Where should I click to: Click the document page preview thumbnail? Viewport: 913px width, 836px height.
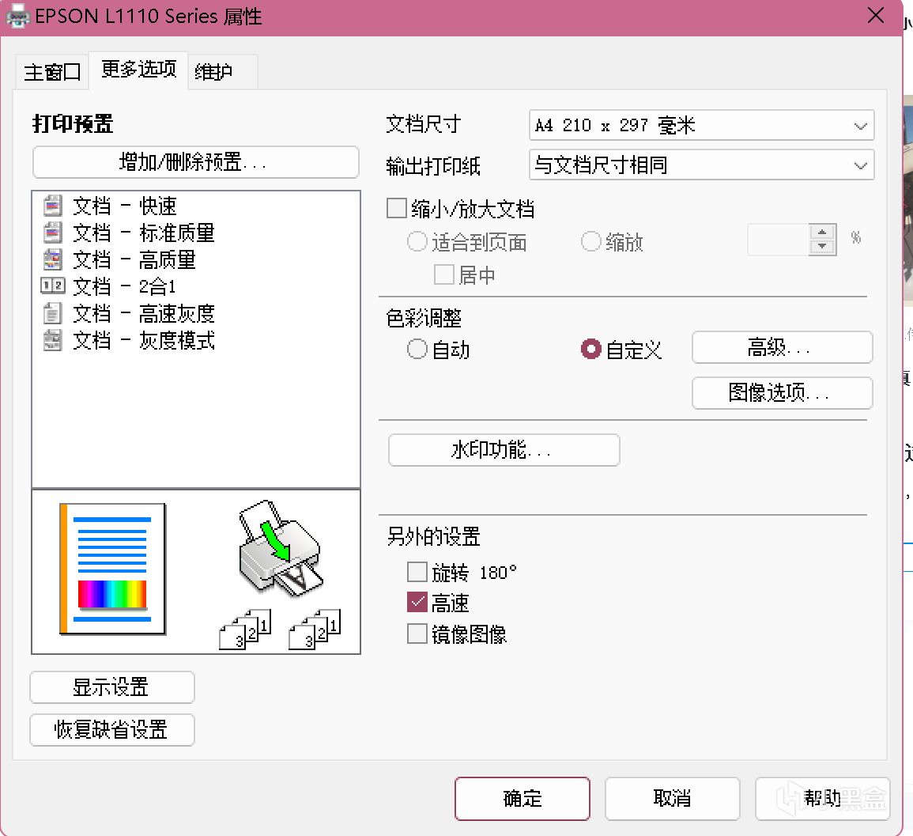[x=112, y=569]
